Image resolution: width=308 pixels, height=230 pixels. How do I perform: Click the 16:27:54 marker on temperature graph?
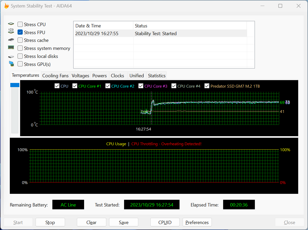143,129
